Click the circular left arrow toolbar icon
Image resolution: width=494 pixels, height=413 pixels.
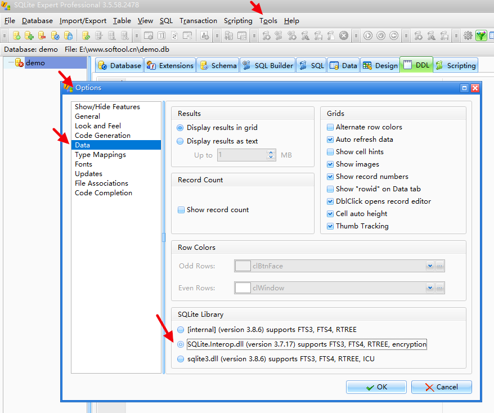pos(394,35)
